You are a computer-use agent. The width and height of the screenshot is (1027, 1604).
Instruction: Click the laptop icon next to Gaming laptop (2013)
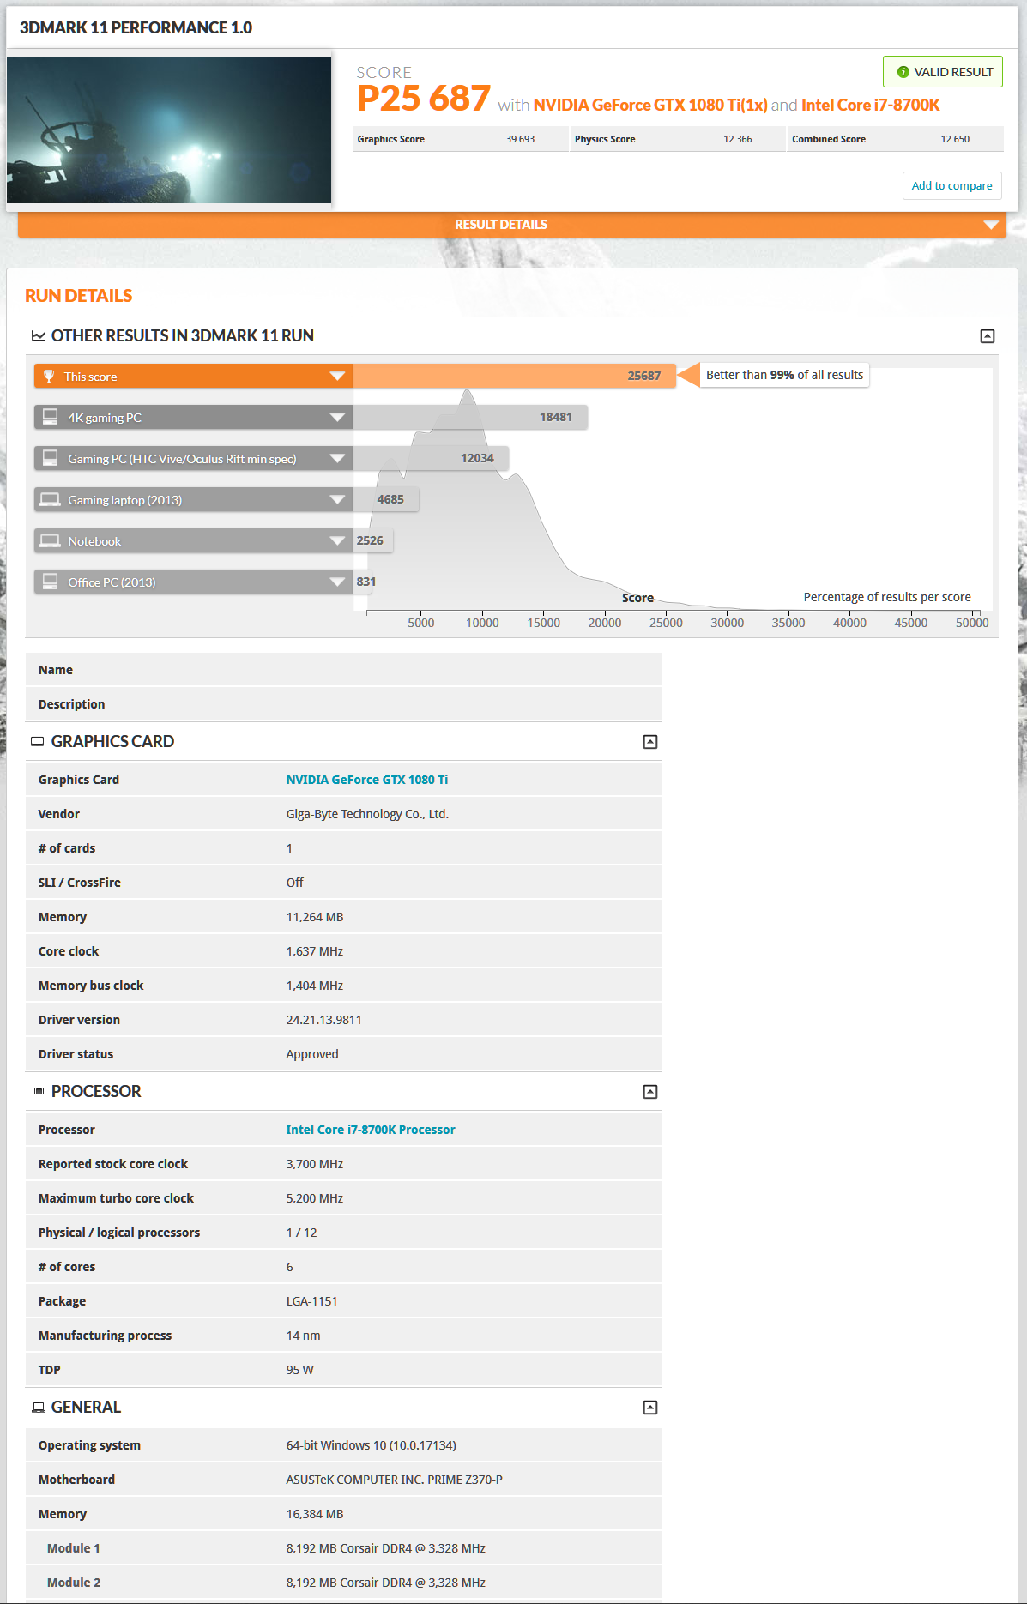coord(51,499)
